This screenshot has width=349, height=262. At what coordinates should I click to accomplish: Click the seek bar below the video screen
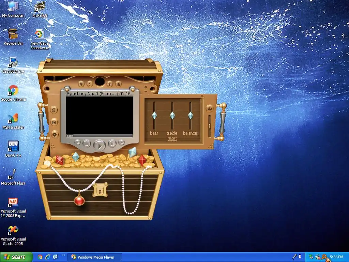[x=99, y=136]
